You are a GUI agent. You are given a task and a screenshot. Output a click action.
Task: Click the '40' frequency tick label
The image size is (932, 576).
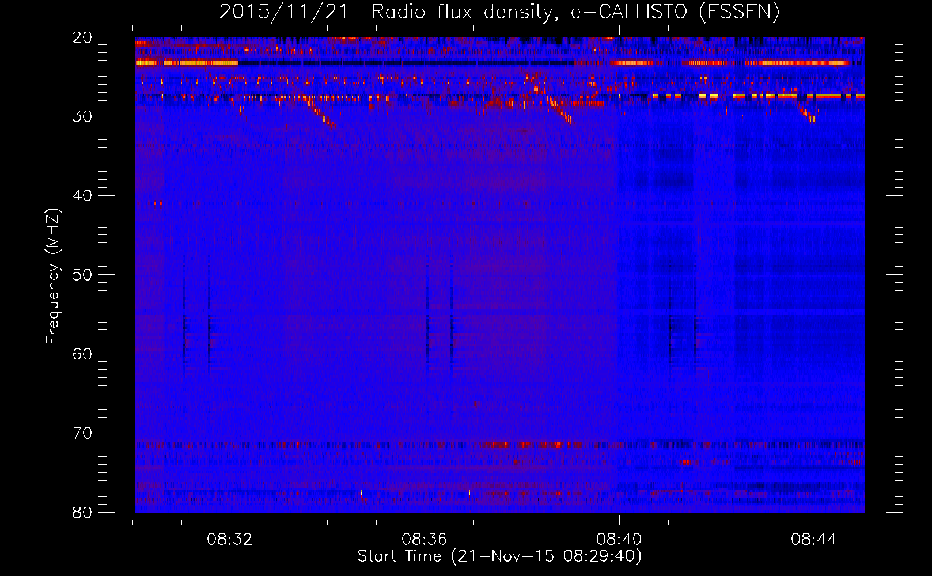83,196
